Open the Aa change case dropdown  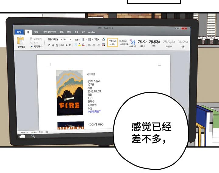[77, 40]
